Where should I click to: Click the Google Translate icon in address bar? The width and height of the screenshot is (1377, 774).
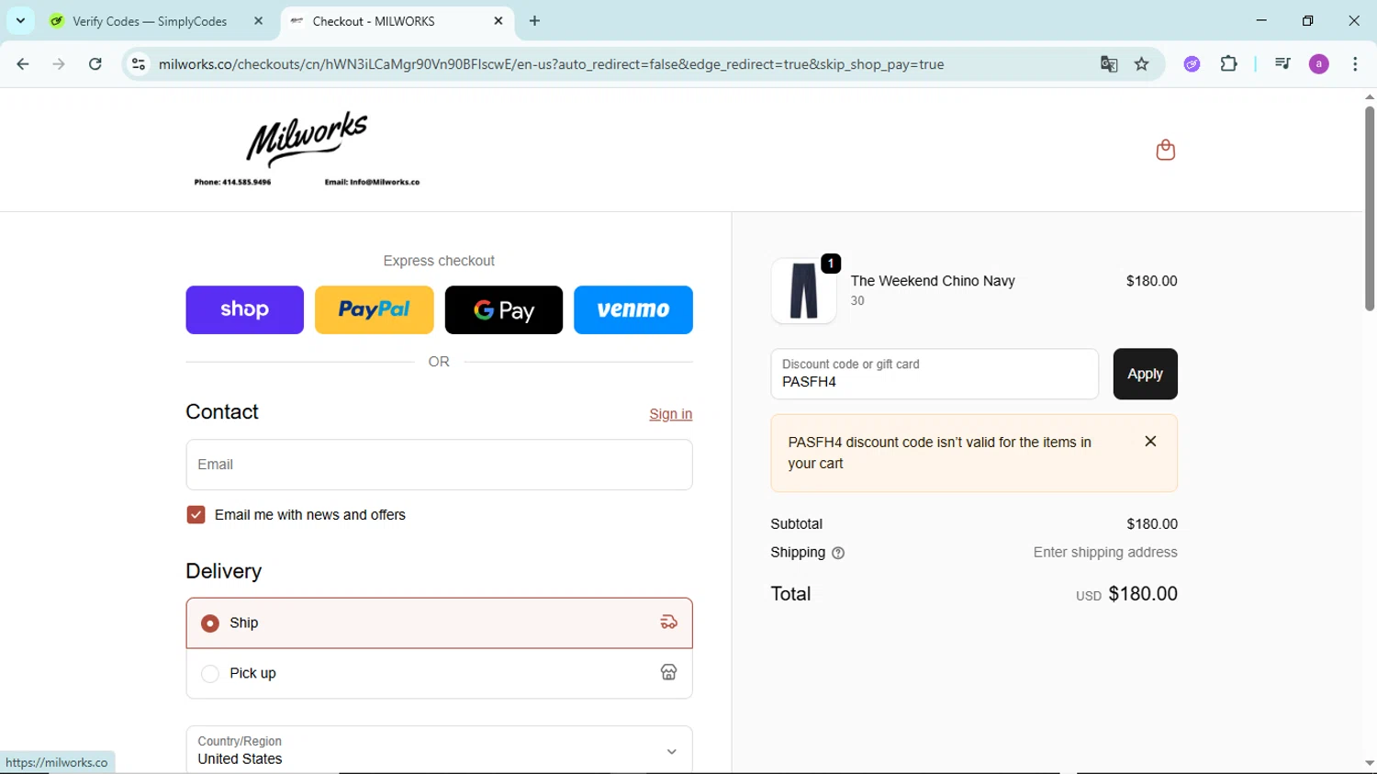[x=1109, y=64]
